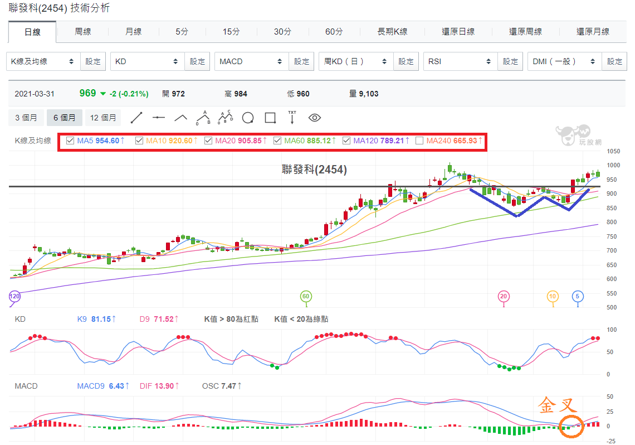Viewport: 635px width, 445px height.
Task: Select the rectangle drawing tool
Action: pyautogui.click(x=270, y=118)
